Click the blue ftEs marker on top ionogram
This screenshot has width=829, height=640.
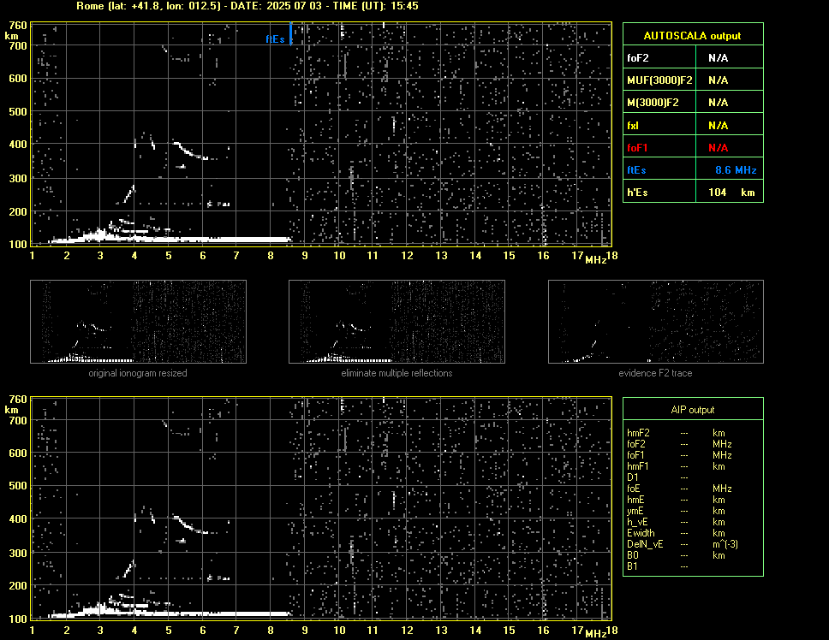290,33
